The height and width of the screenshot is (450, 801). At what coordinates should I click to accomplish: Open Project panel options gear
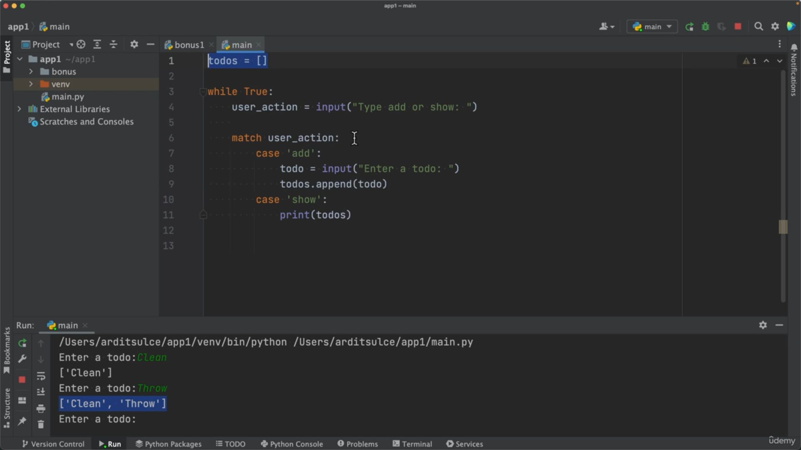click(x=134, y=45)
